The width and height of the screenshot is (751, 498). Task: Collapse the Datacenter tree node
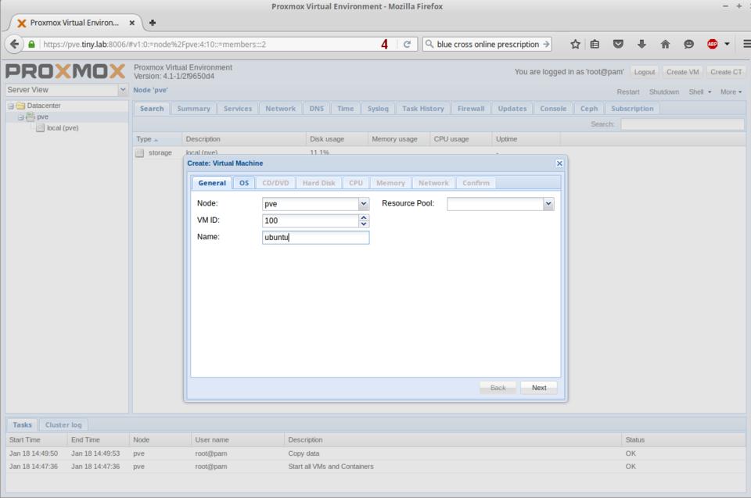click(10, 106)
